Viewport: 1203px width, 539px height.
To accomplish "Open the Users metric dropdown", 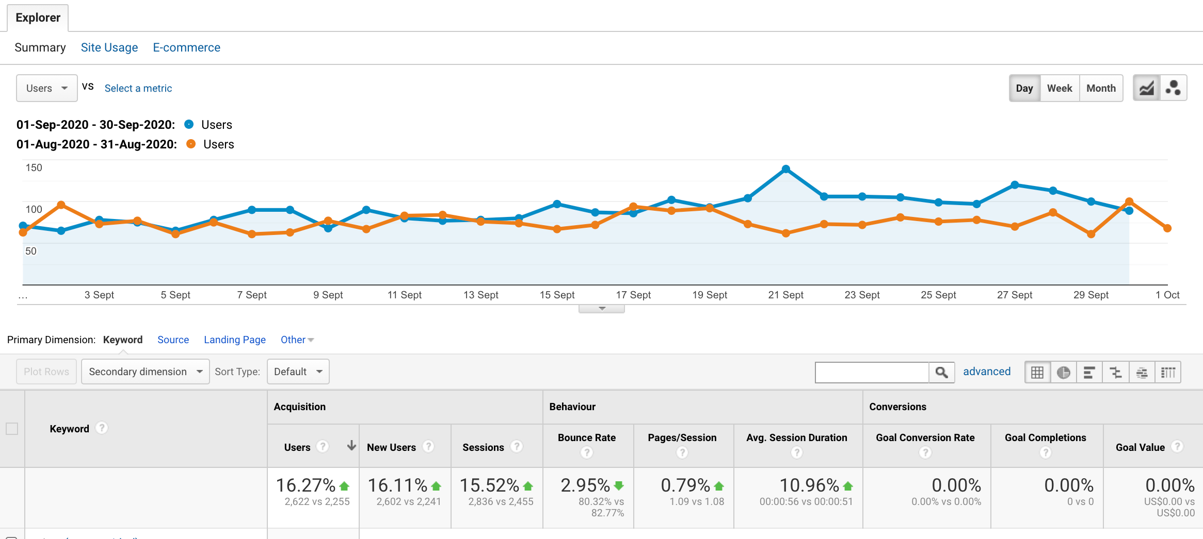I will (47, 88).
